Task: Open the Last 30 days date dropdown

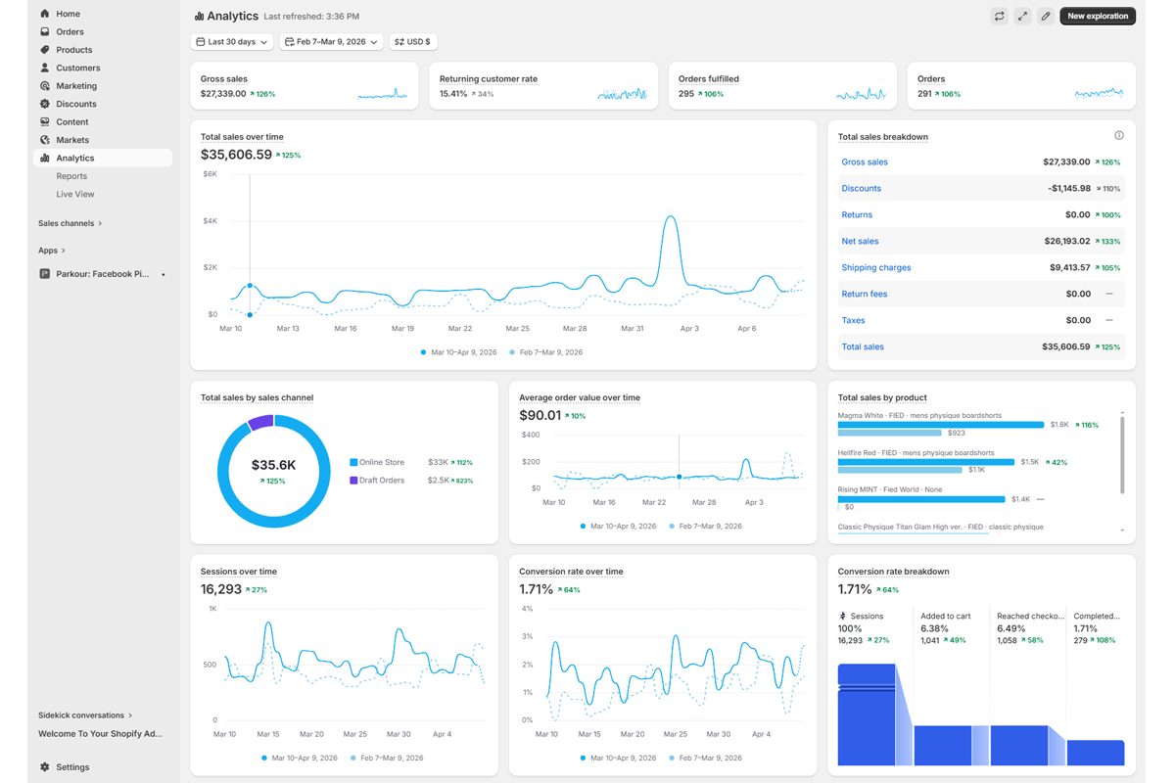Action: click(232, 42)
